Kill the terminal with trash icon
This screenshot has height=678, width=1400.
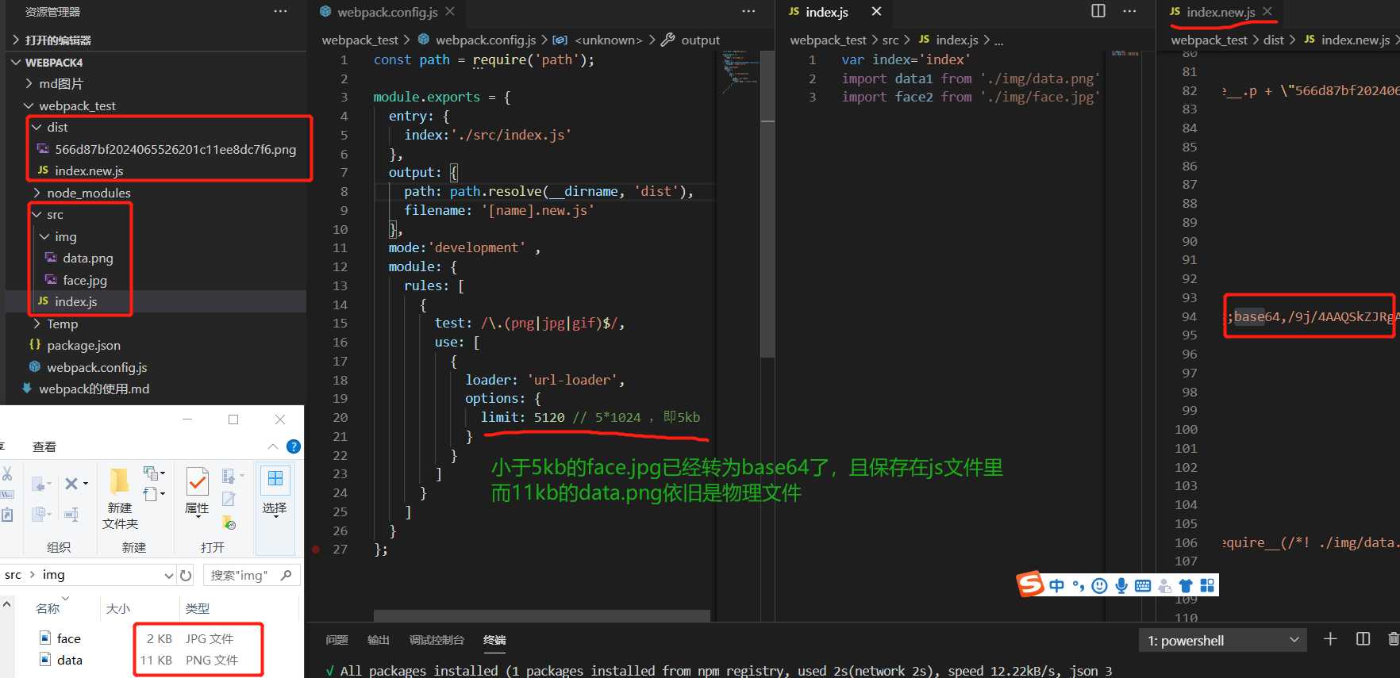(1393, 639)
